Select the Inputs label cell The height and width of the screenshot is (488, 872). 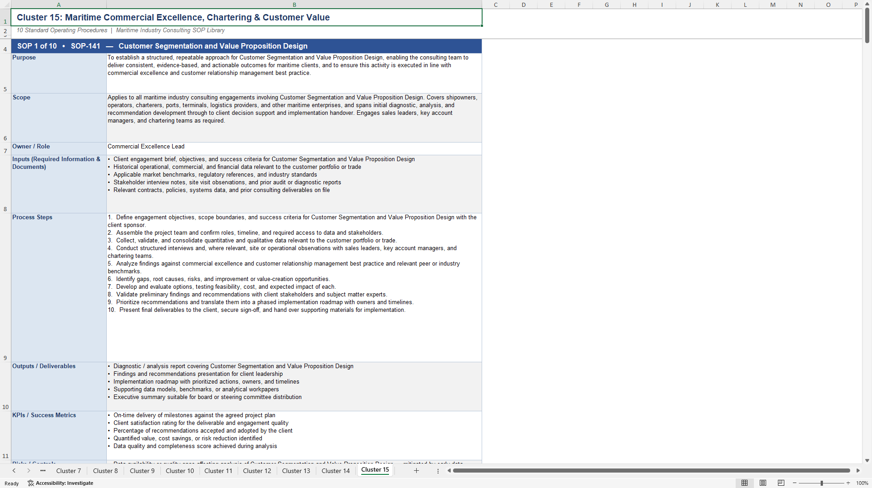59,184
